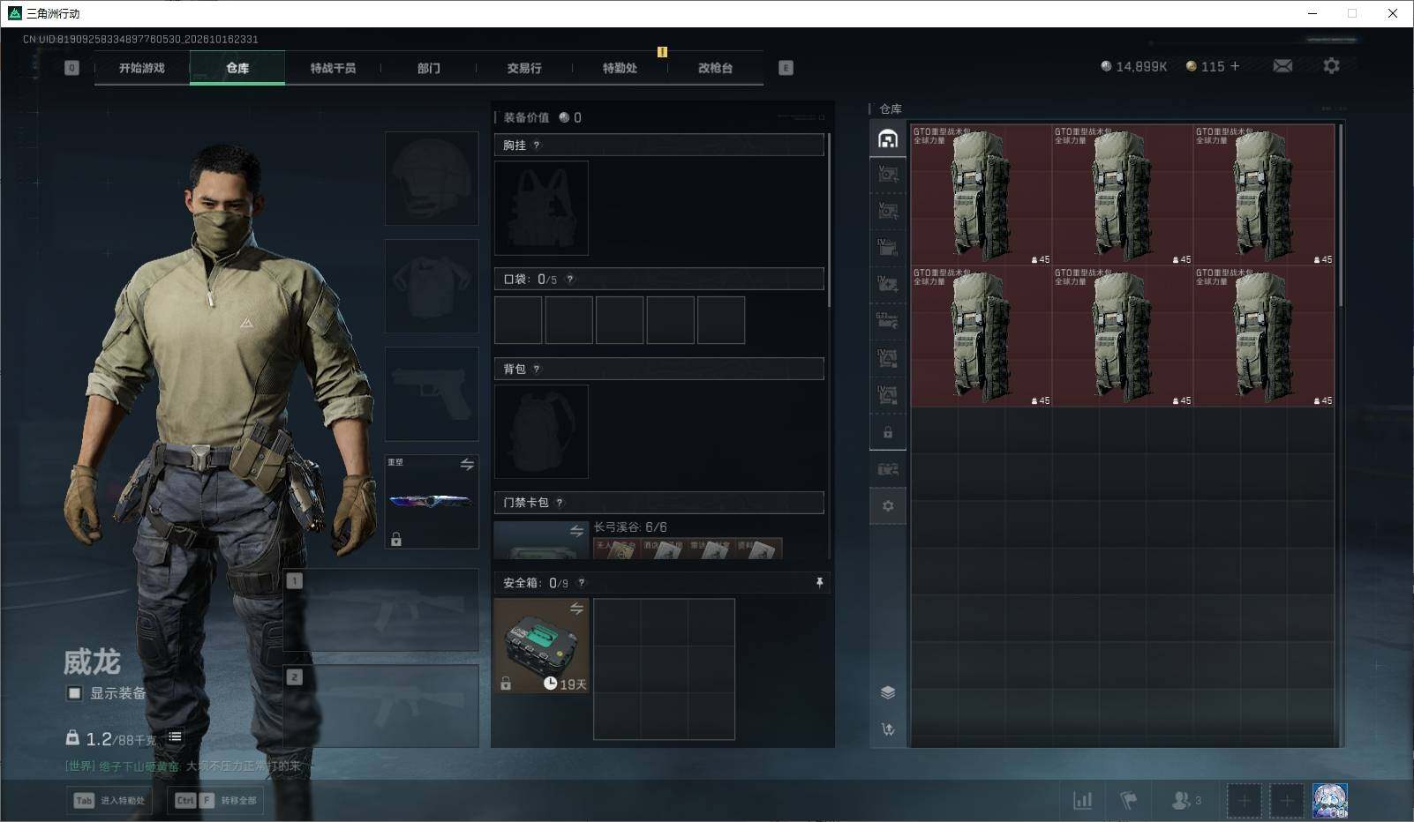This screenshot has height=822, width=1414.
Task: Click the auto-sort warehouse icon
Action: click(x=888, y=729)
